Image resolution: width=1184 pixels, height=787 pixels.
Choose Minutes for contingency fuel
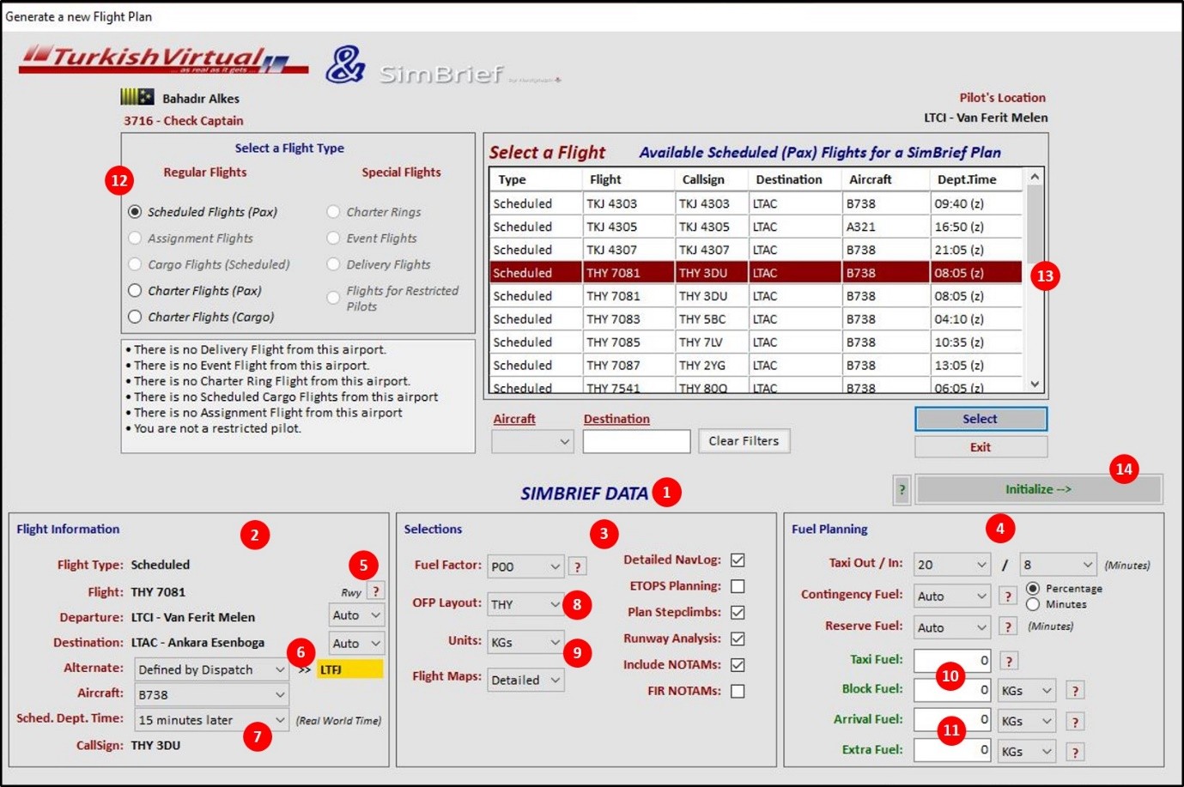pyautogui.click(x=1033, y=604)
